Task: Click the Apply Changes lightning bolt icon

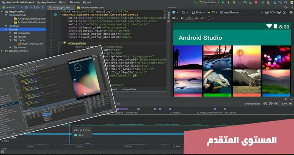Action: pyautogui.click(x=228, y=3)
